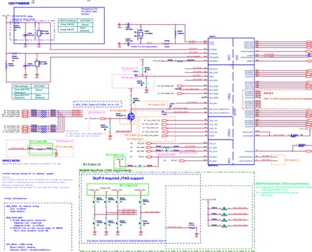
Task: Click the 'Keep CMOS' table cell
Action: [68, 30]
